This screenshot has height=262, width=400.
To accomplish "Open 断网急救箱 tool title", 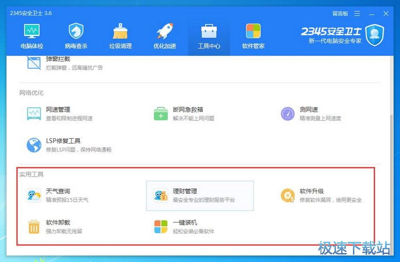I will 188,110.
